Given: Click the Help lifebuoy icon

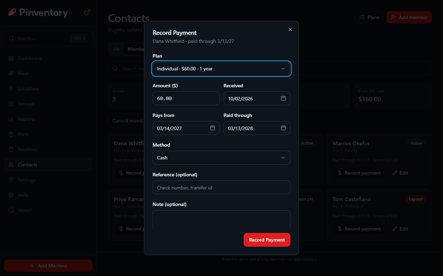Looking at the screenshot, I should (11, 195).
